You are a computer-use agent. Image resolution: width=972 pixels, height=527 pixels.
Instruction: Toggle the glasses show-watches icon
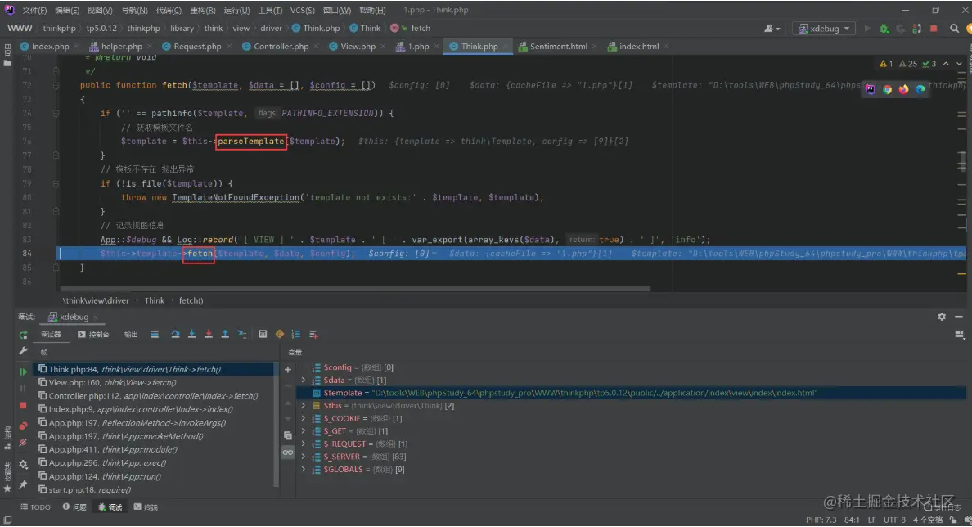tap(288, 453)
